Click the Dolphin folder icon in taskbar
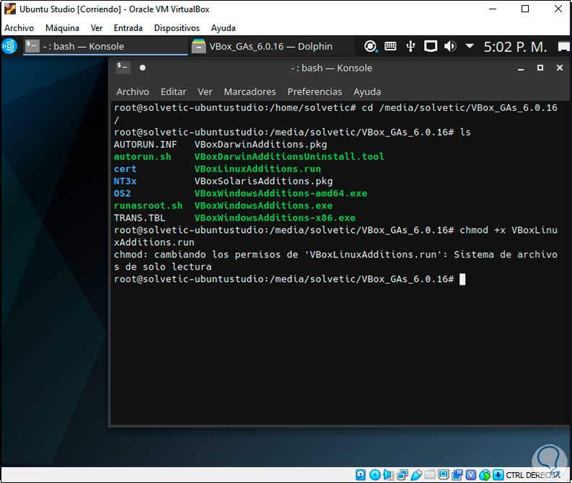The image size is (572, 483). click(x=199, y=46)
